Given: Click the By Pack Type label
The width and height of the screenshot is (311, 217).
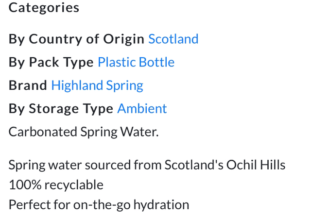Looking at the screenshot, I should pos(51,62).
